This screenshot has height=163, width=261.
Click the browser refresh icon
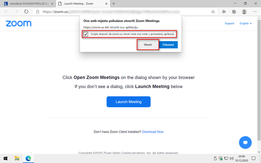pyautogui.click(x=26, y=12)
